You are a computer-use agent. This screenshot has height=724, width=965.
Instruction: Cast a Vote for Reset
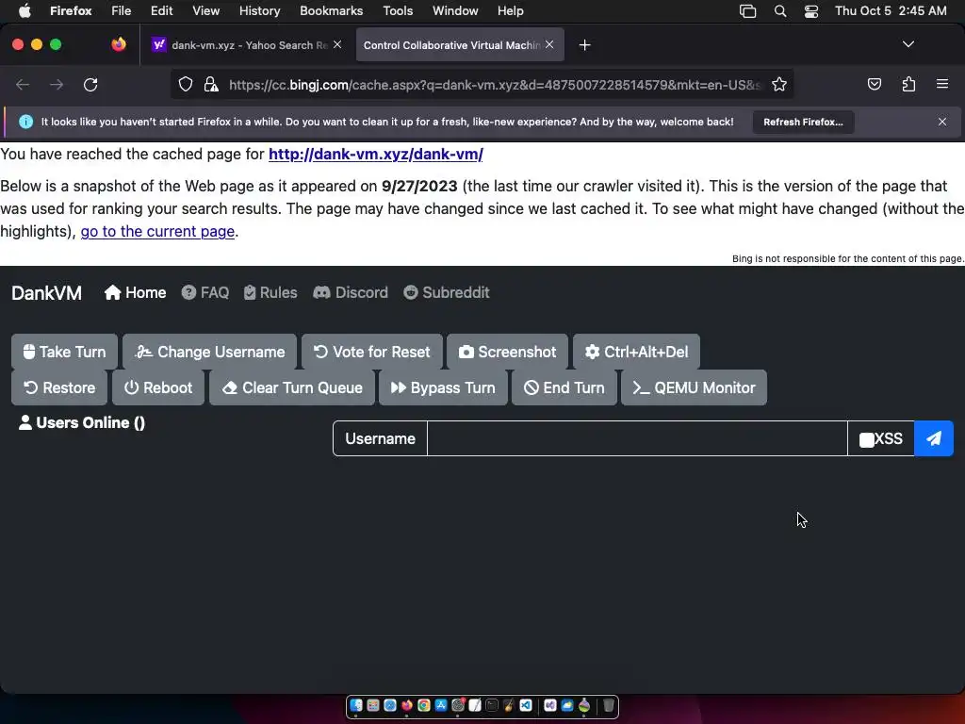pyautogui.click(x=371, y=352)
